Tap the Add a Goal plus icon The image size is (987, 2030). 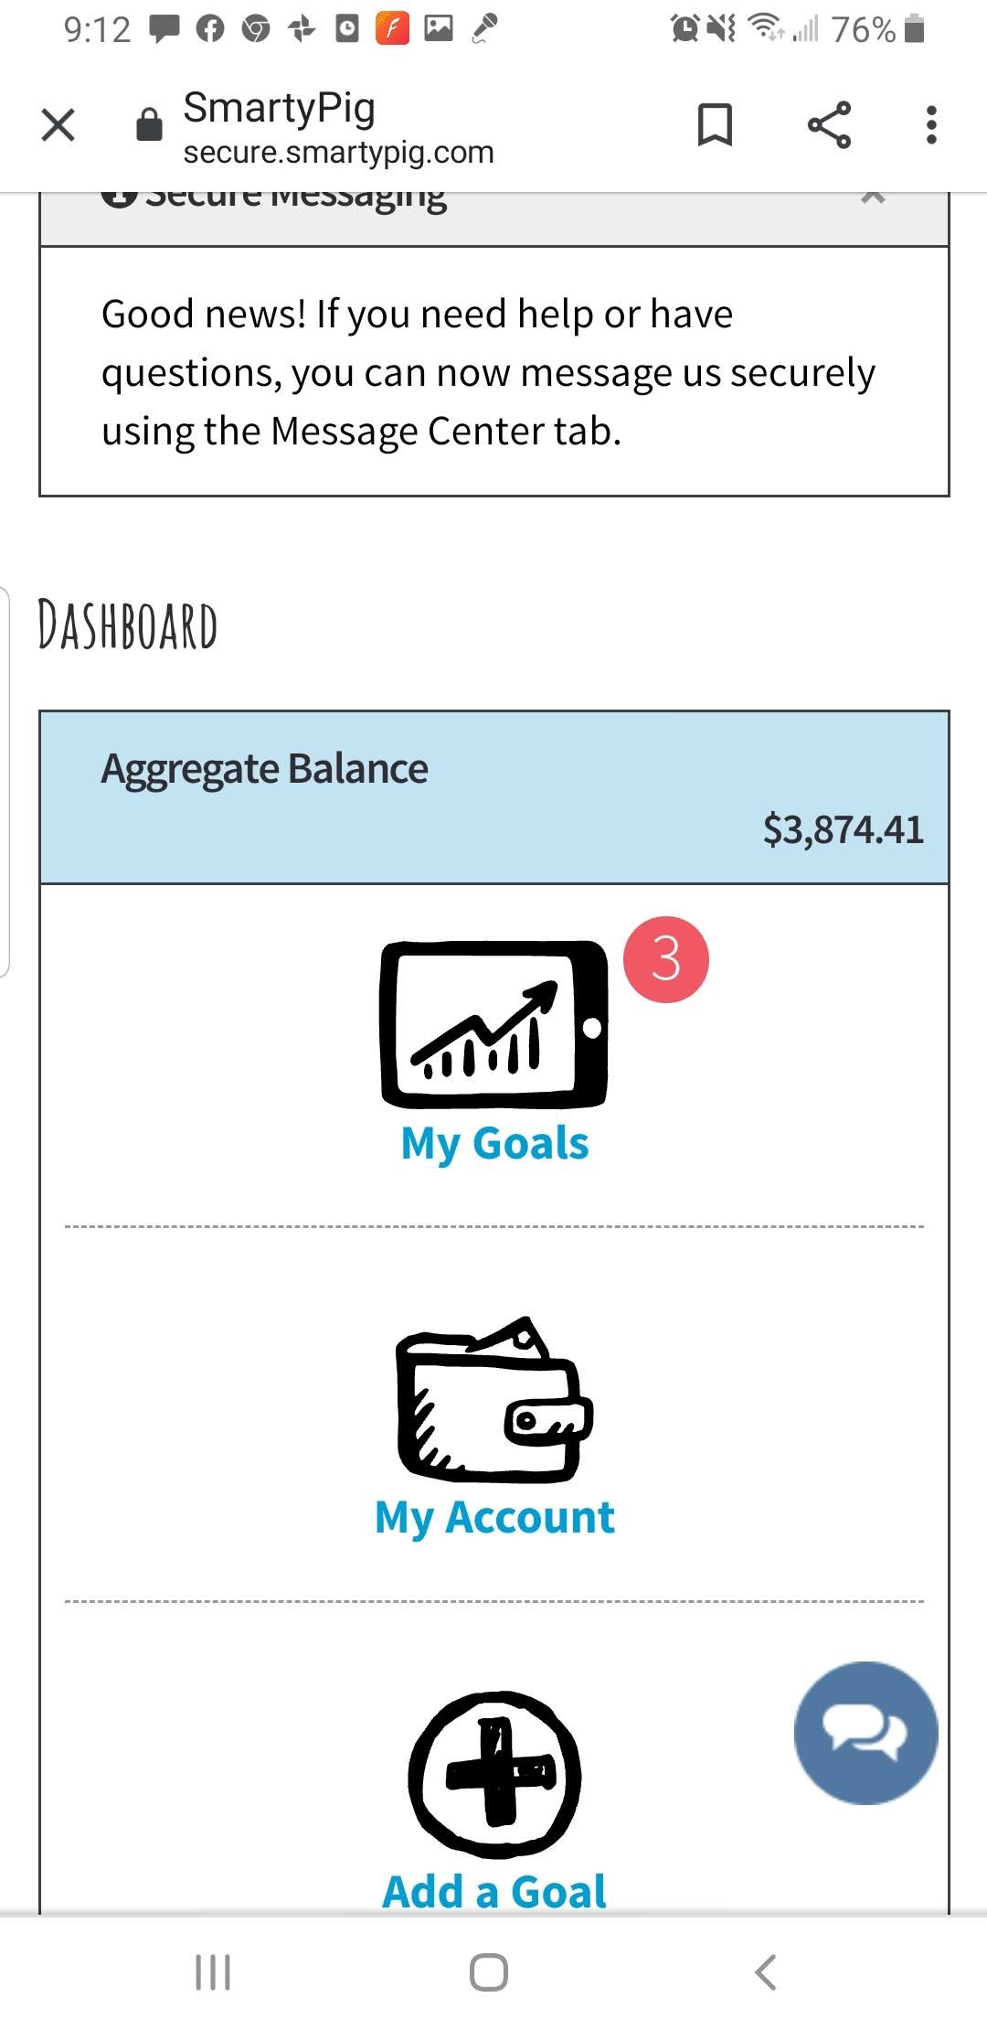[x=494, y=1775]
